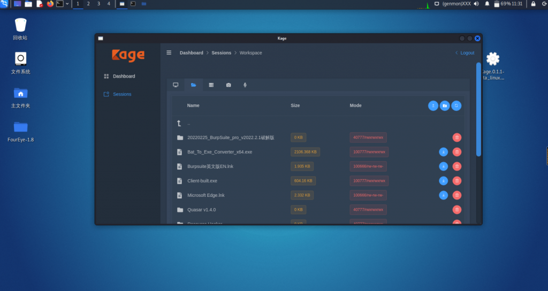Open the microphone recording tab
The height and width of the screenshot is (291, 548).
(245, 85)
